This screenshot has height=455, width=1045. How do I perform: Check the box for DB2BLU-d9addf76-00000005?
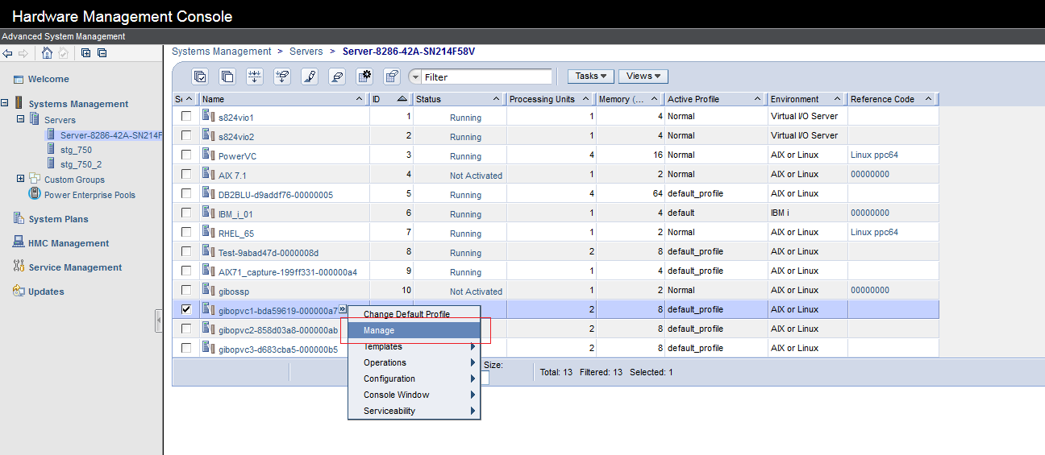(186, 193)
